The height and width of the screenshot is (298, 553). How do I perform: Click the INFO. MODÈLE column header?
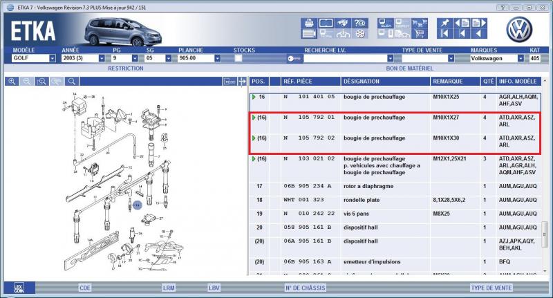pyautogui.click(x=518, y=82)
